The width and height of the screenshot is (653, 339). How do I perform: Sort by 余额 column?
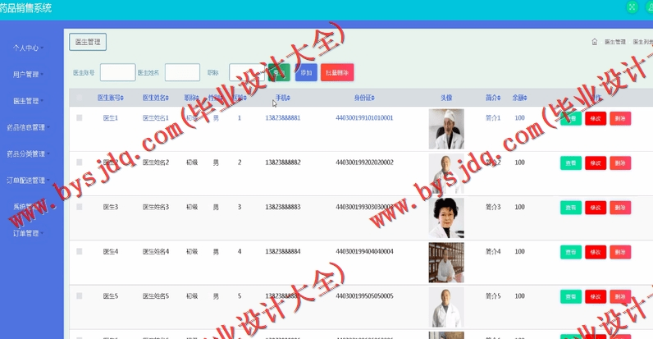(x=519, y=98)
